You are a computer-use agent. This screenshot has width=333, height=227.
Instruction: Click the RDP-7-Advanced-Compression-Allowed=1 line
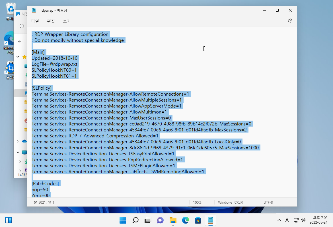point(95,136)
